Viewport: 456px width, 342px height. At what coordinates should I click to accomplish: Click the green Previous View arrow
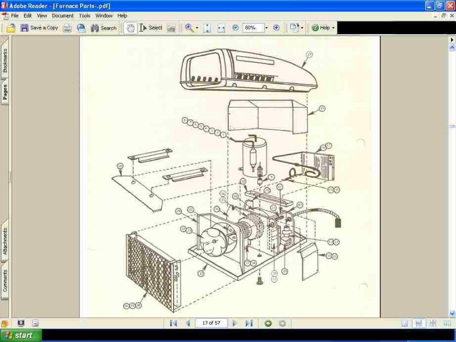point(268,323)
